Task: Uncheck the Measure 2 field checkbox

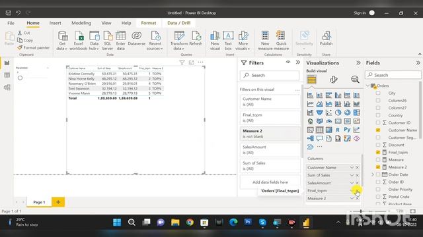Action: pos(378,167)
